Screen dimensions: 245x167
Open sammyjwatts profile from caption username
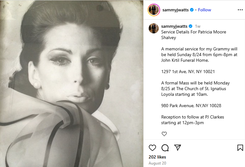pos(174,26)
